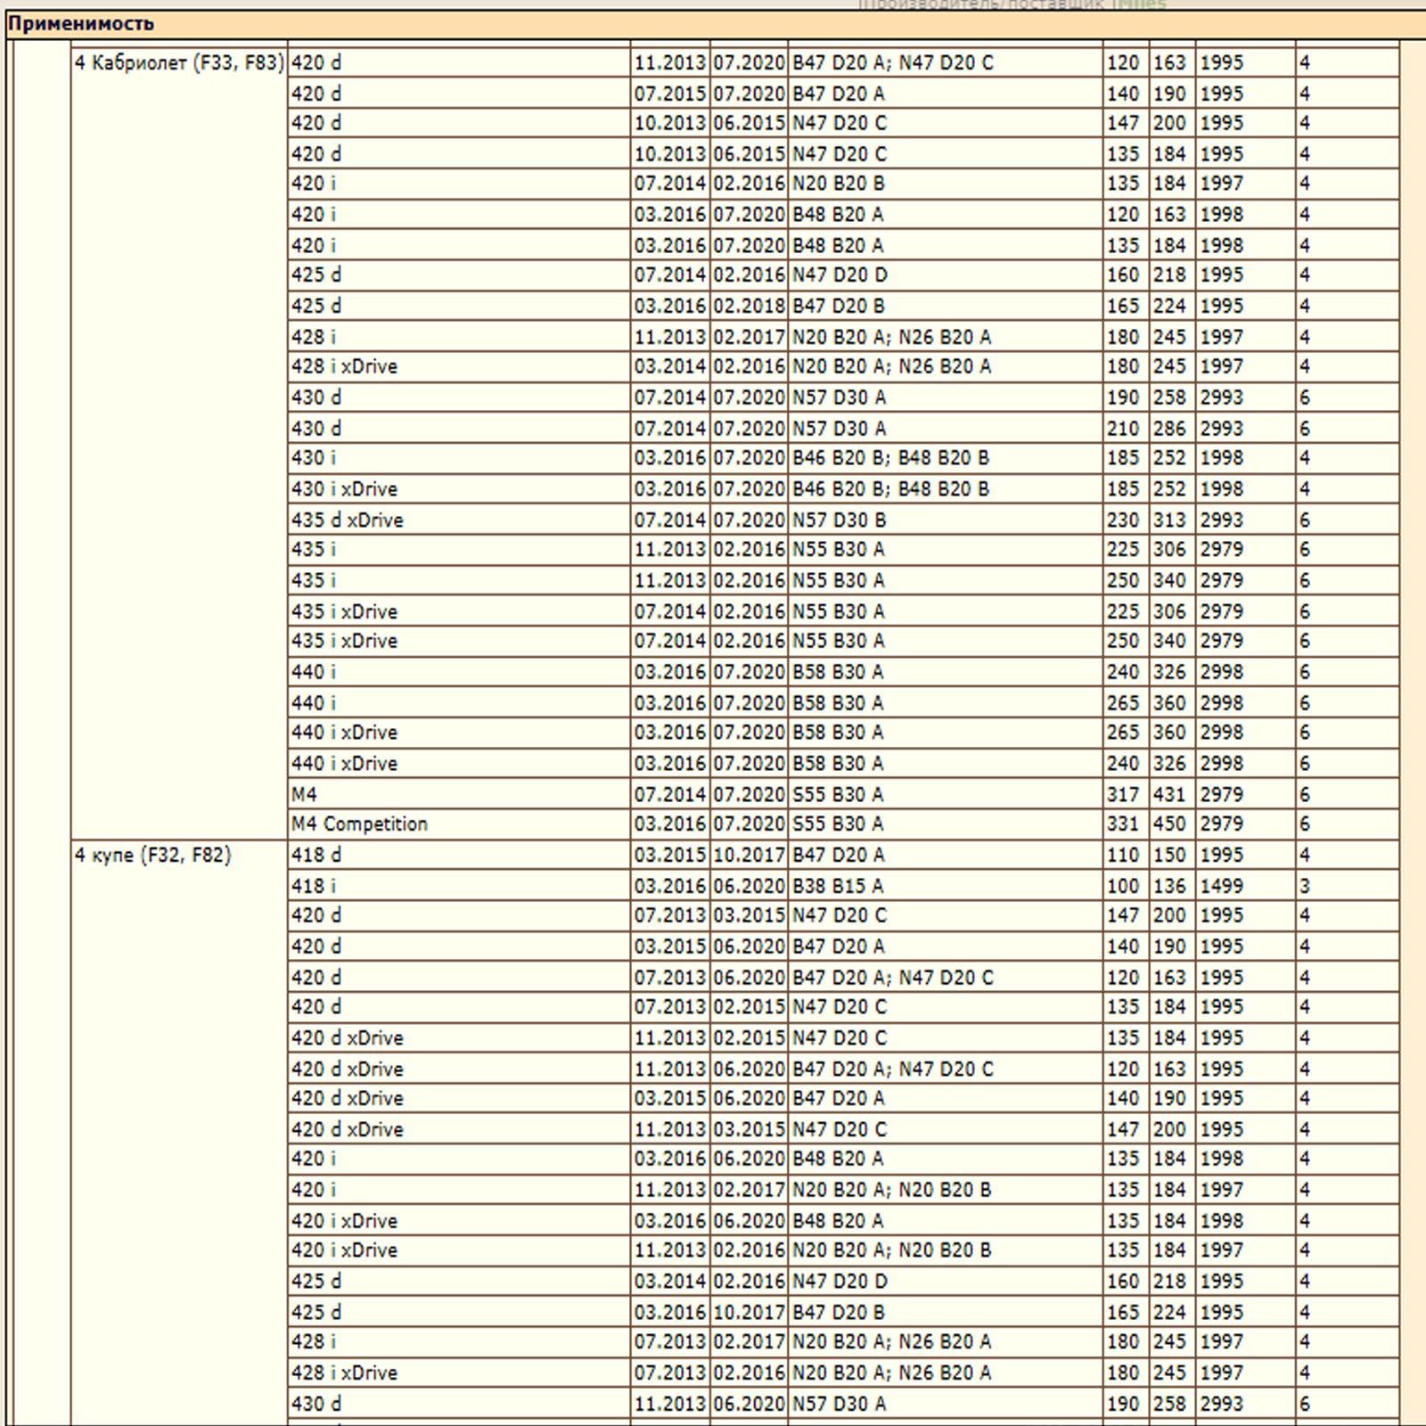This screenshot has height=1426, width=1426.
Task: Click the Применимость section header
Action: click(81, 24)
